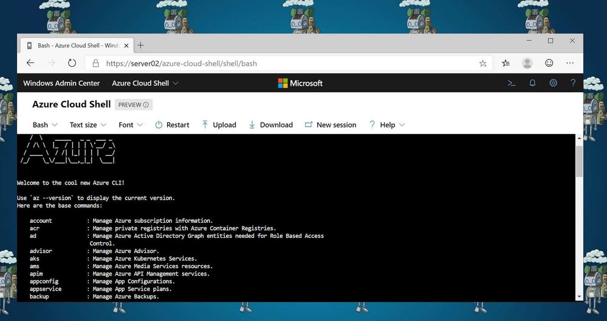This screenshot has width=607, height=321.
Task: Open the browser profile avatar
Action: tap(527, 63)
